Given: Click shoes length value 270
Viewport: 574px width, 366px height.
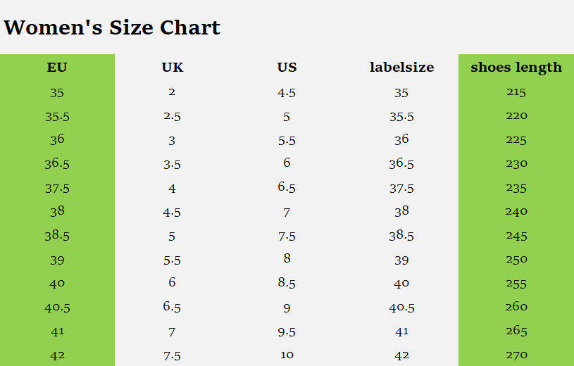Looking at the screenshot, I should (x=516, y=355).
